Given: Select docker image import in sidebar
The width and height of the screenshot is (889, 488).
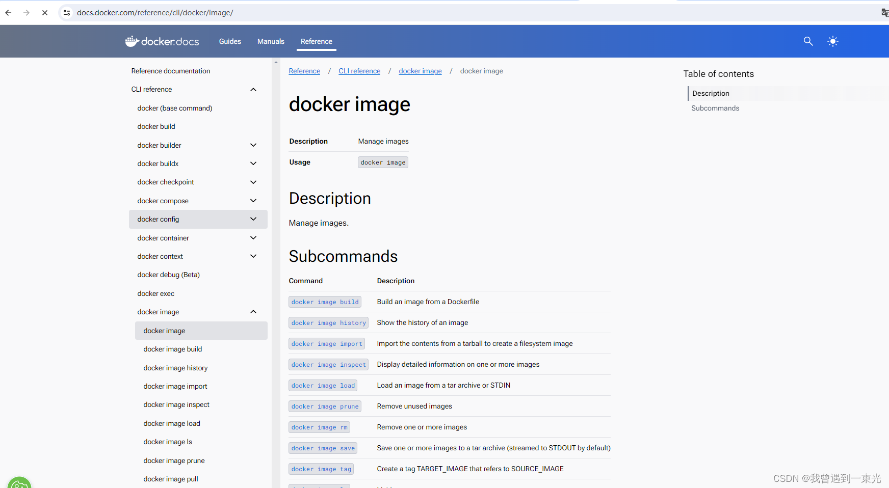Looking at the screenshot, I should pyautogui.click(x=175, y=386).
